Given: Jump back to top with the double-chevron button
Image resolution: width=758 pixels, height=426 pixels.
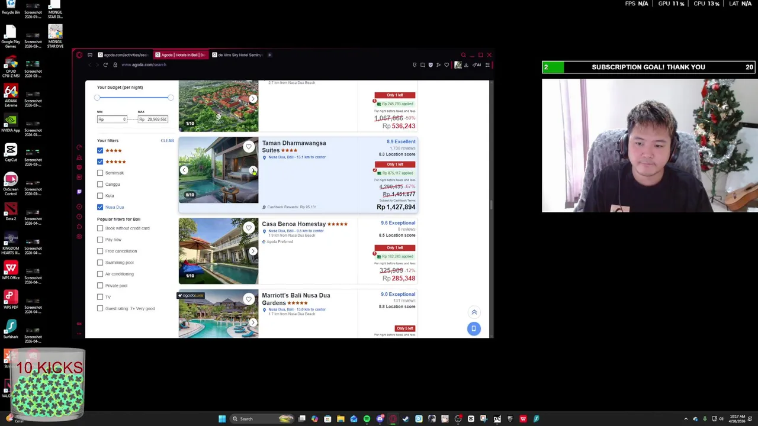Looking at the screenshot, I should [474, 312].
